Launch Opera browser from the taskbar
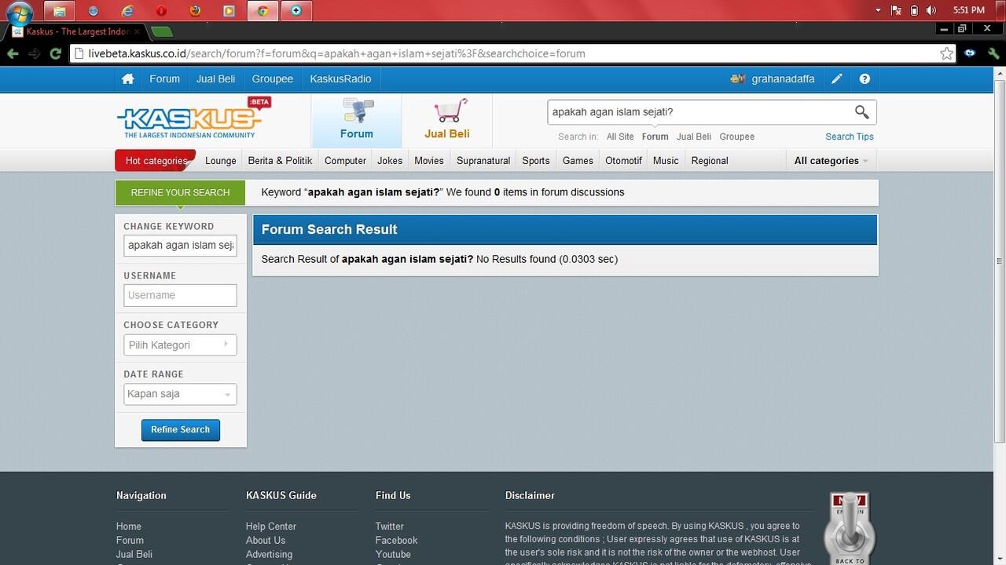Viewport: 1006px width, 565px height. tap(161, 11)
